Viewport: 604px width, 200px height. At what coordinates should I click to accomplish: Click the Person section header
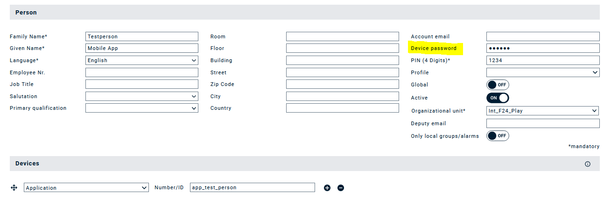[x=304, y=13]
